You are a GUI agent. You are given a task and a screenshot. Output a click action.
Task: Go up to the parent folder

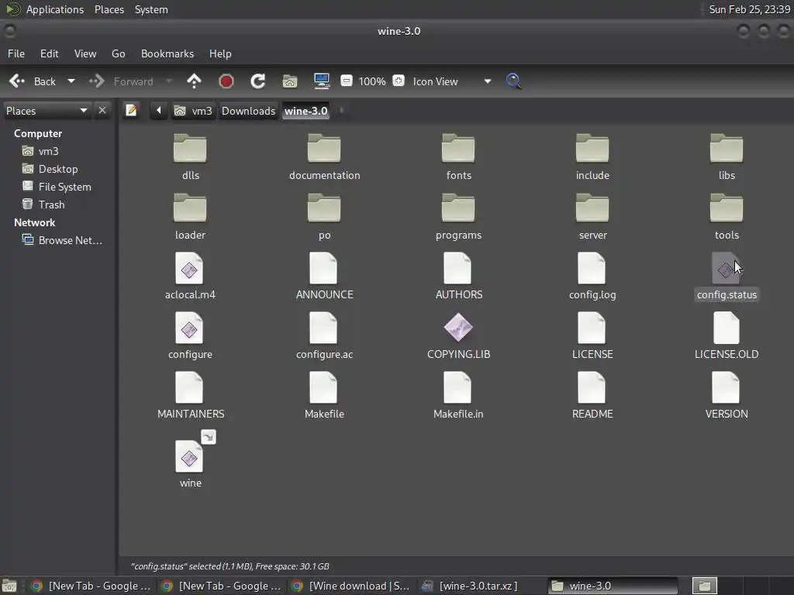click(194, 81)
